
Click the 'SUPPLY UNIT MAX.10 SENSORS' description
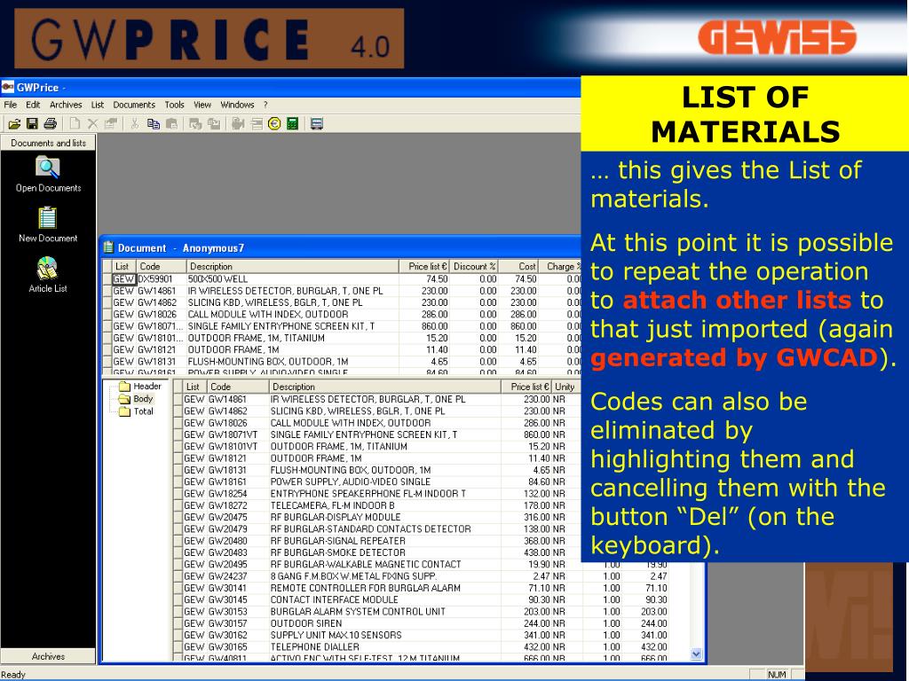[336, 635]
